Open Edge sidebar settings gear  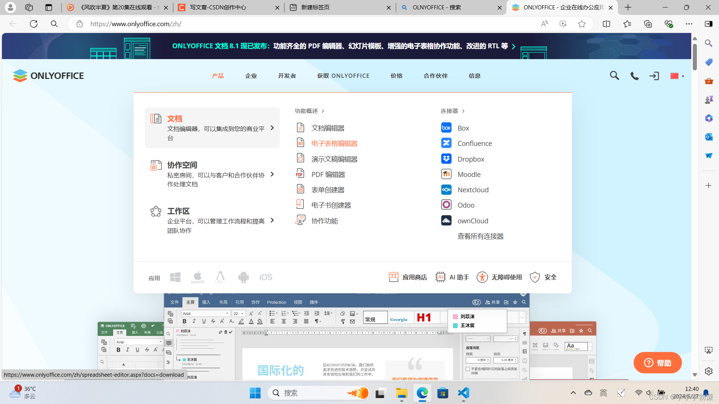tap(709, 371)
